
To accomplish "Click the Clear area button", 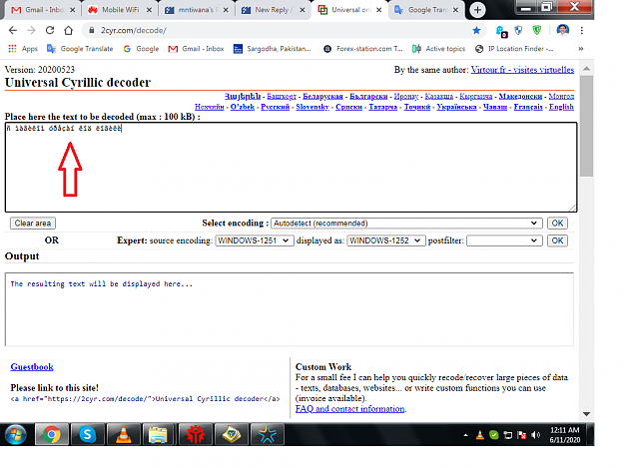I will click(33, 224).
